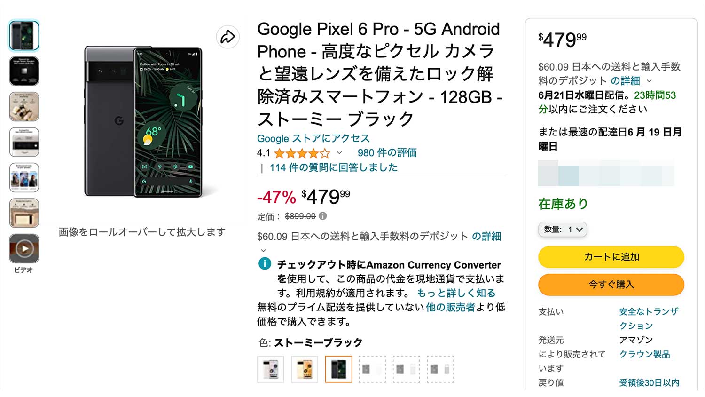
Task: Click the blue Currency Converter info icon
Action: click(x=265, y=263)
